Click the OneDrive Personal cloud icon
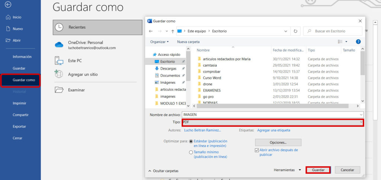 [x=59, y=45]
